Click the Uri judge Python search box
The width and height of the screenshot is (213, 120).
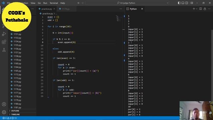click(x=127, y=3)
